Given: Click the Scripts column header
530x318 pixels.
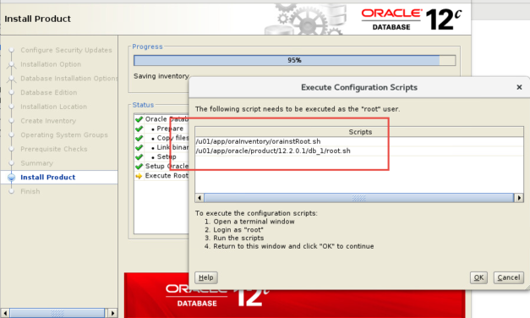Looking at the screenshot, I should coord(359,132).
